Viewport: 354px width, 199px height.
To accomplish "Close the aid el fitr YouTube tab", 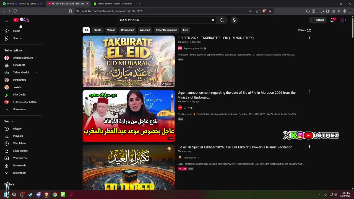I will click(87, 4).
